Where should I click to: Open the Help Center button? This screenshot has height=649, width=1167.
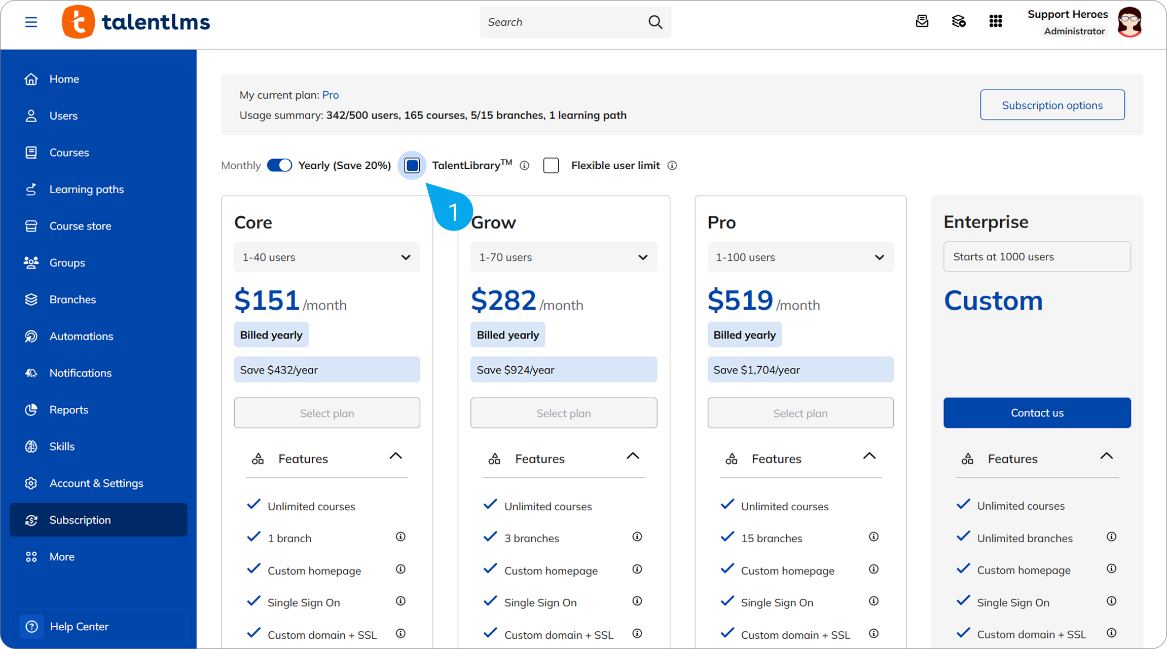98,627
